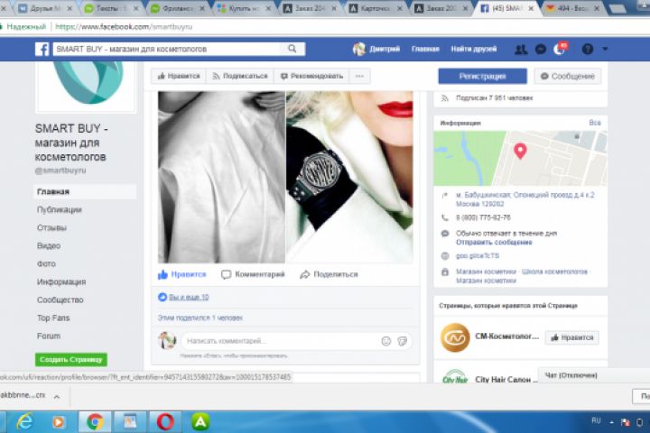
Task: Open the emoji picker in comment box
Action: [x=386, y=341]
